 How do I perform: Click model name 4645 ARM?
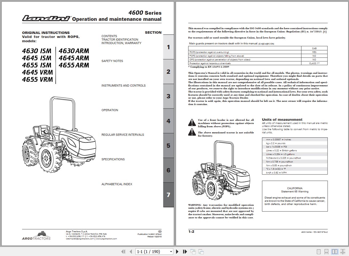(74, 58)
